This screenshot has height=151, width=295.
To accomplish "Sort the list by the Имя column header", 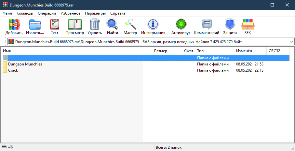I will pyautogui.click(x=72, y=51).
